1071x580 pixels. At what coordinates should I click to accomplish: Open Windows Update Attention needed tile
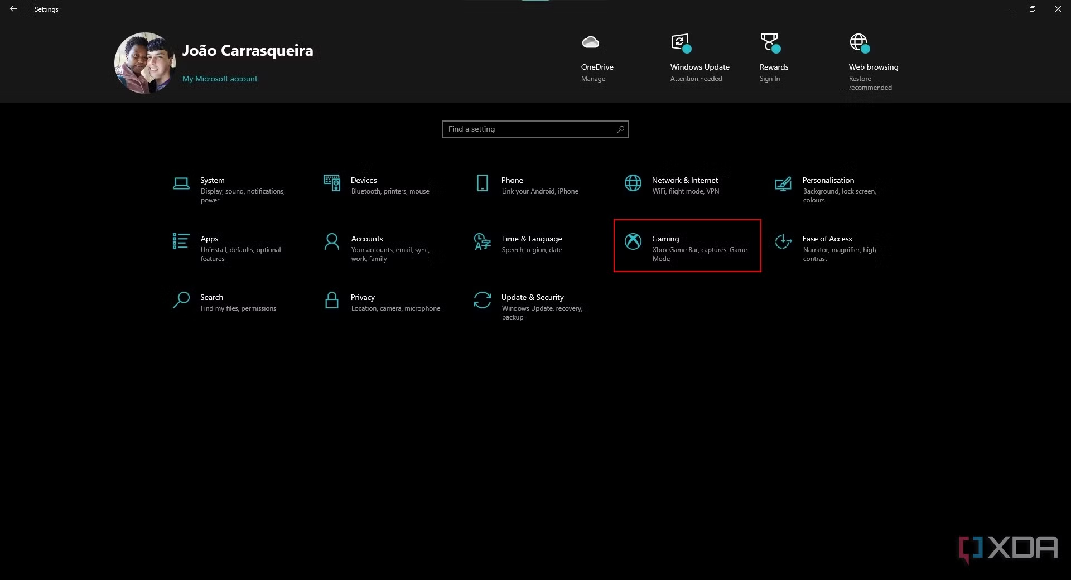(x=699, y=58)
